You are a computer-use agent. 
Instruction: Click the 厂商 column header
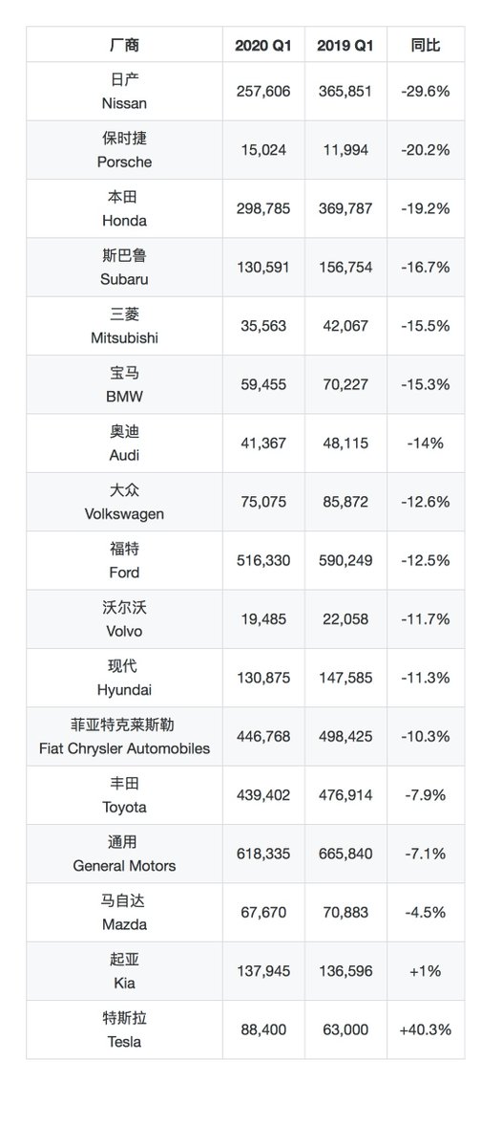click(x=124, y=44)
